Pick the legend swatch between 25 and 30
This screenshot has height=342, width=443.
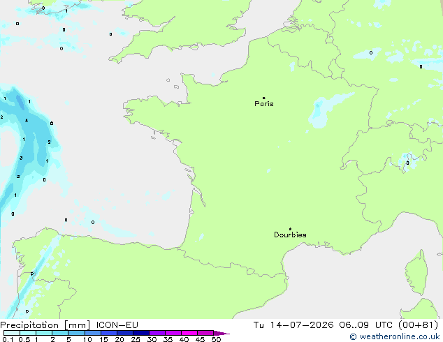(141, 333)
